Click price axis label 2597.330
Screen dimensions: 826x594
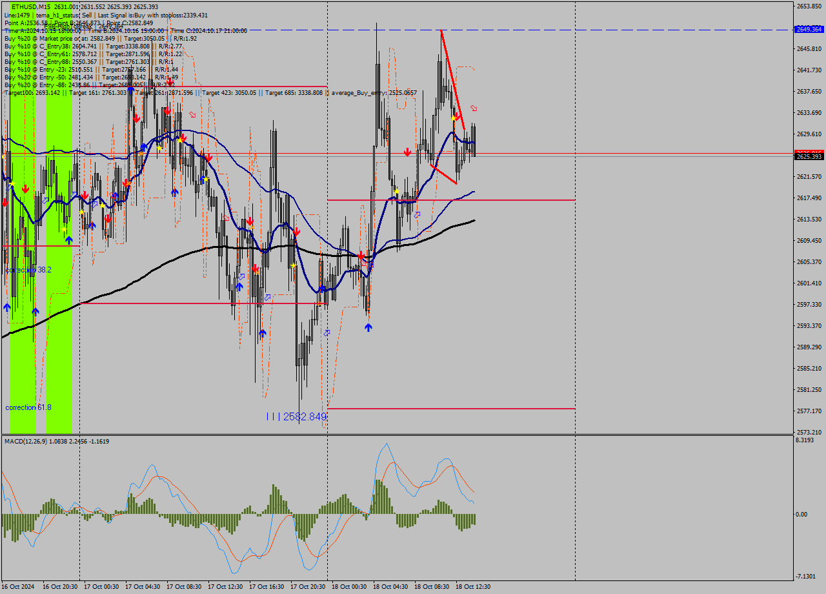coord(809,305)
